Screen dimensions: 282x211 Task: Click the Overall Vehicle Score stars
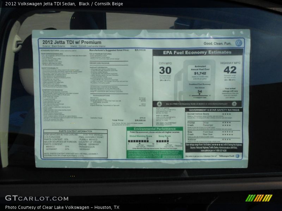(x=227, y=114)
